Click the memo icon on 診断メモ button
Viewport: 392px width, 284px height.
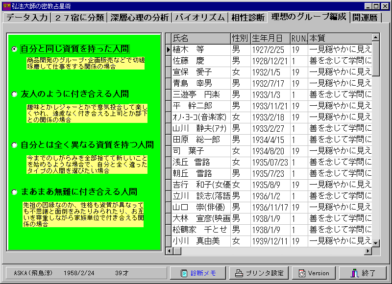(184, 273)
